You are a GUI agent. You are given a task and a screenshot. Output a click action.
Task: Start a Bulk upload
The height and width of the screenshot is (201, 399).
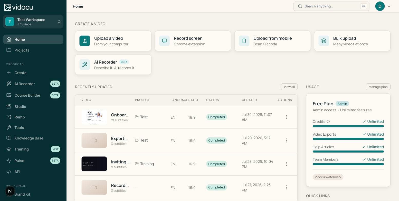[352, 41]
